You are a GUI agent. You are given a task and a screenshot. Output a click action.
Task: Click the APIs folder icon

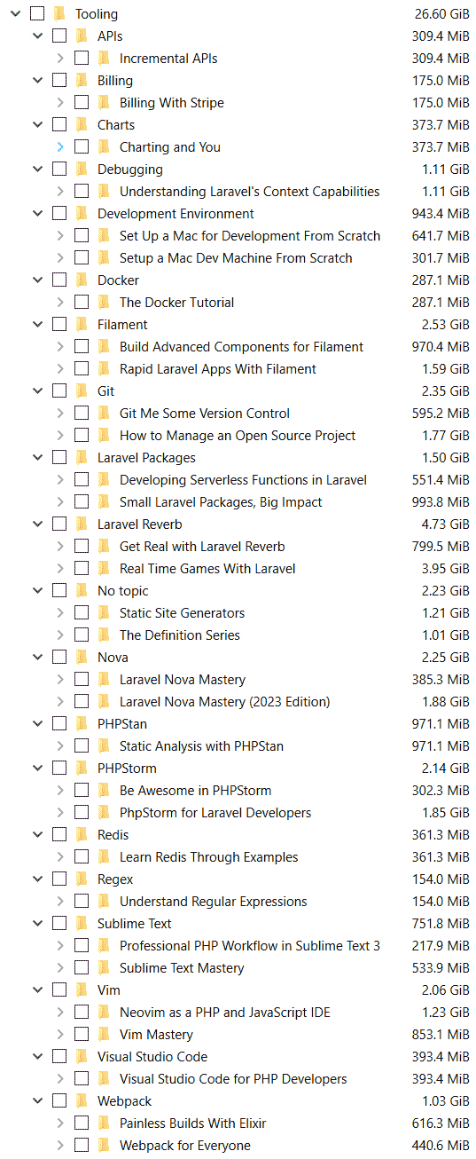pyautogui.click(x=82, y=35)
